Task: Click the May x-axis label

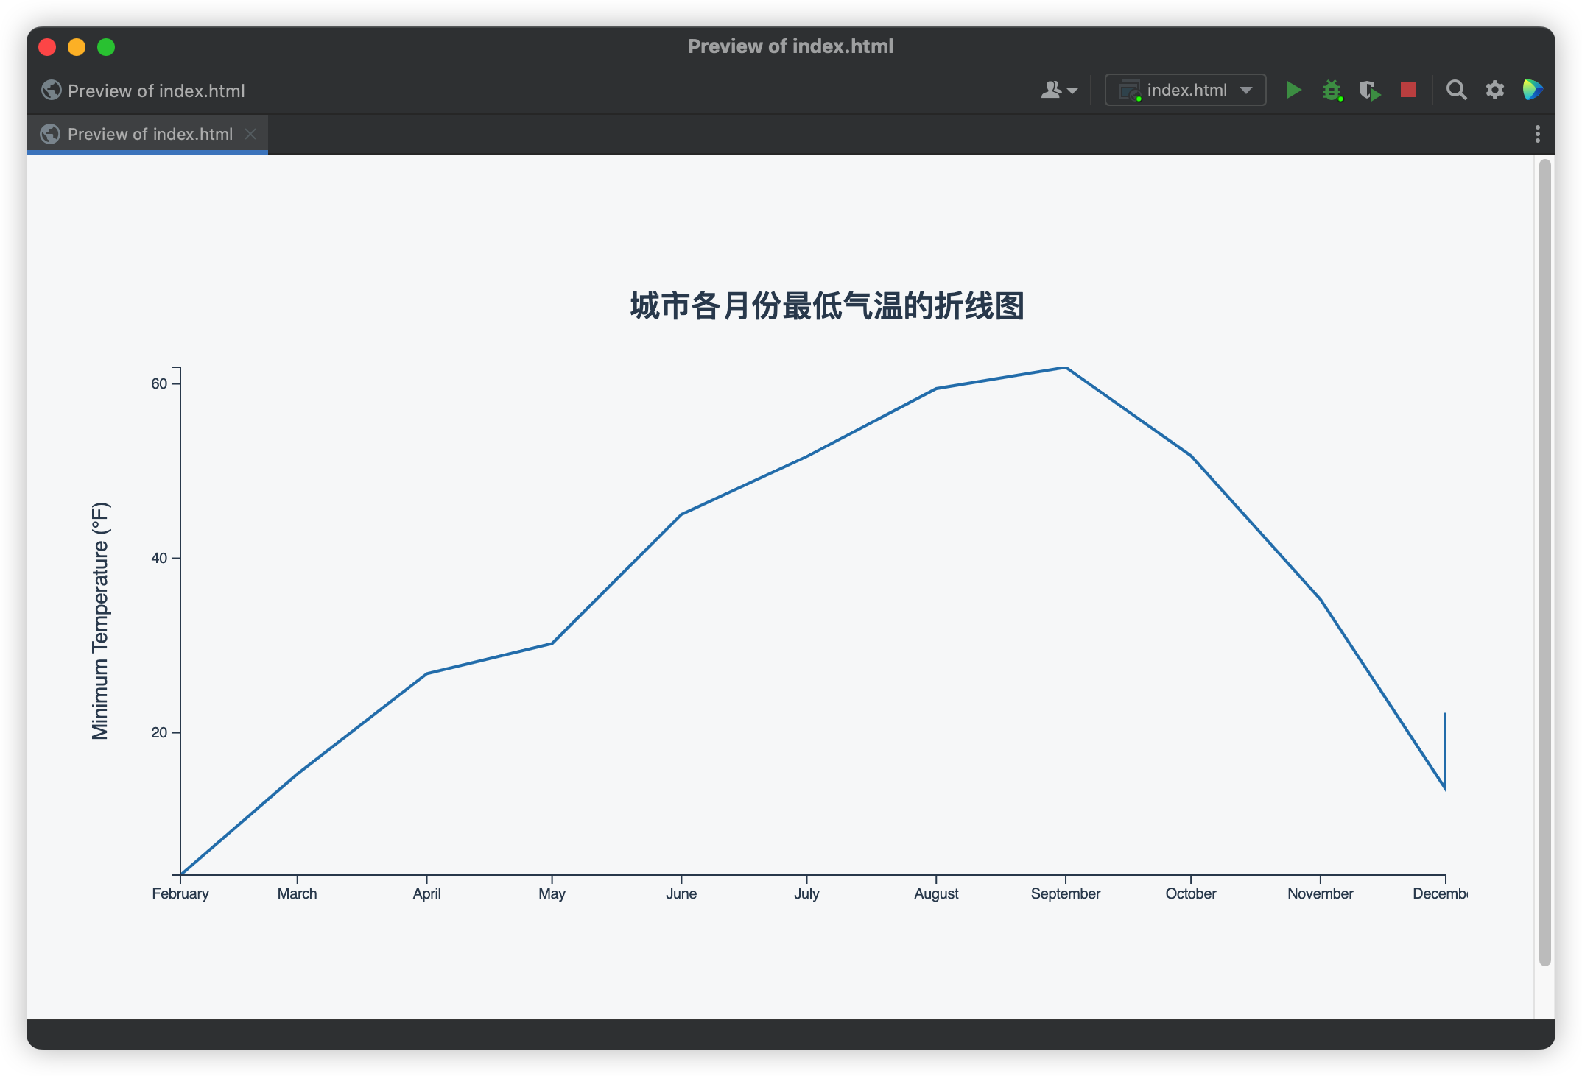Action: (552, 893)
